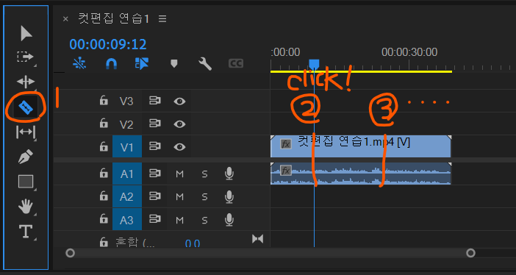The width and height of the screenshot is (516, 275).
Task: Toggle lock on the 혼합 mix track
Action: point(104,242)
